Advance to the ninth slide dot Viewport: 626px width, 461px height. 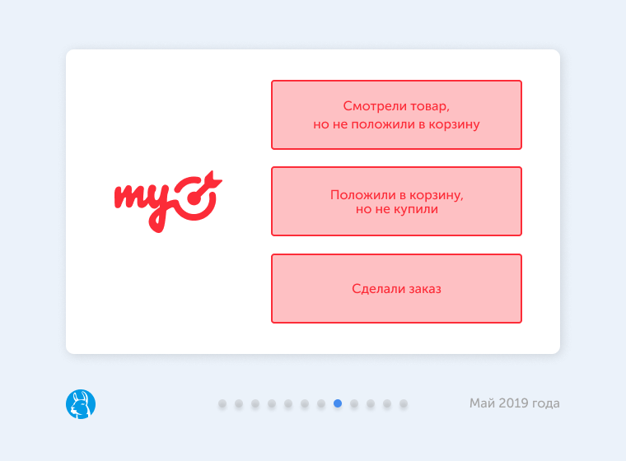tap(354, 403)
